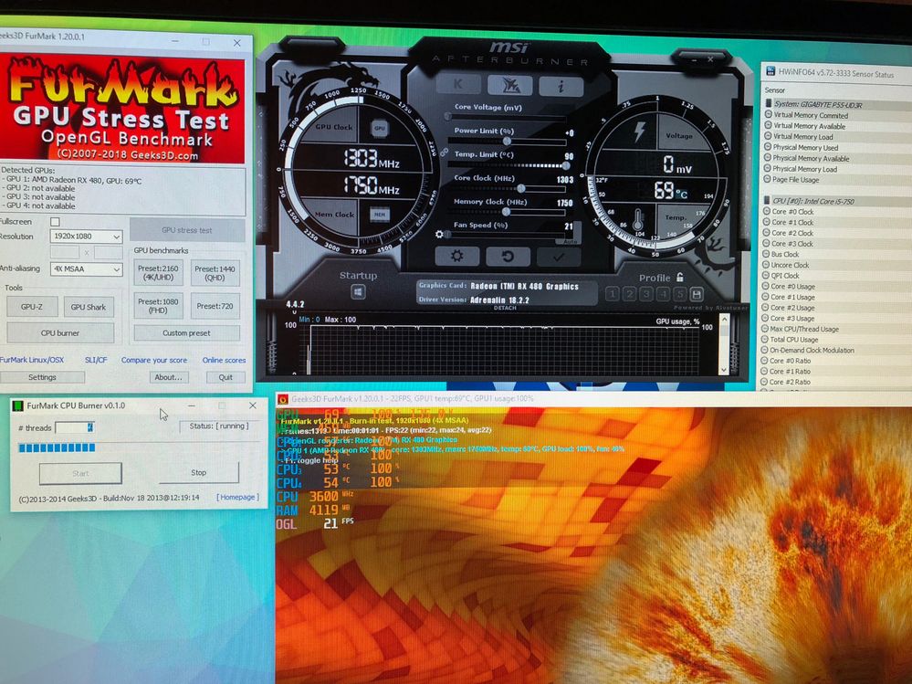Run the Preset:720 benchmark
Viewport: 912px width, 684px height.
(215, 306)
